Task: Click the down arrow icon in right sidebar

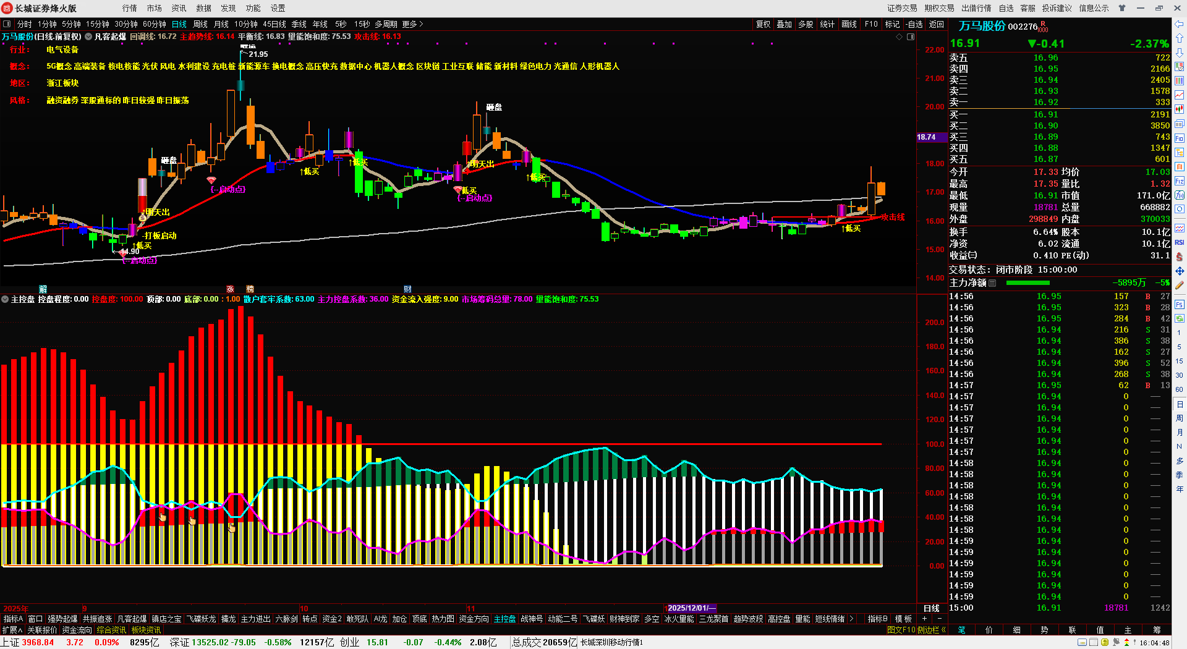Action: pos(1179,53)
